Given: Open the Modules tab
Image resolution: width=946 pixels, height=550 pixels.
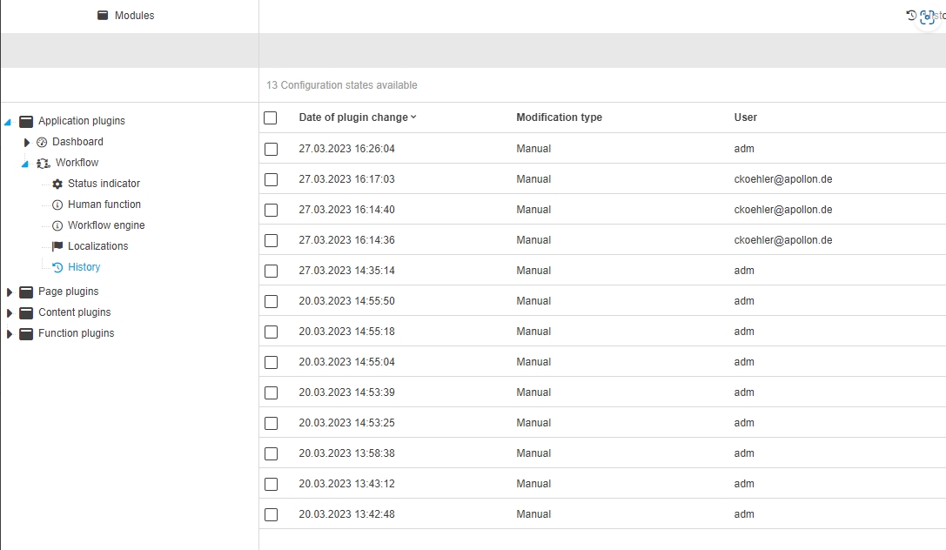Looking at the screenshot, I should 126,16.
